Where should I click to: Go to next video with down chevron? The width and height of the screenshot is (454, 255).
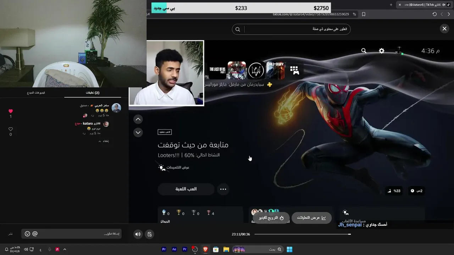tap(138, 132)
